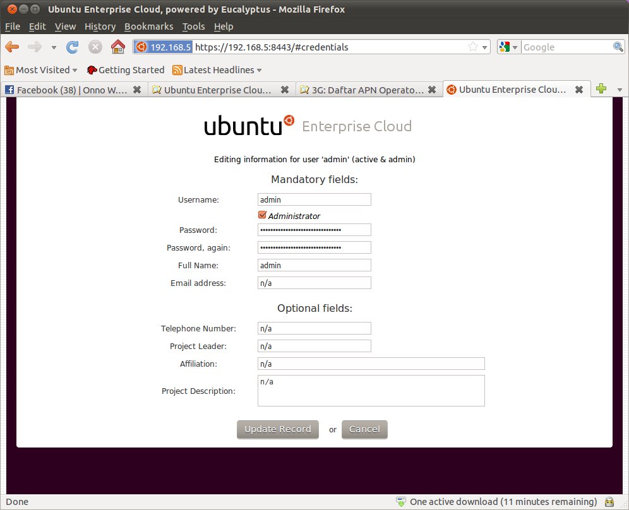Click the Stop loading icon
Viewport: 629px width, 510px height.
tap(95, 47)
